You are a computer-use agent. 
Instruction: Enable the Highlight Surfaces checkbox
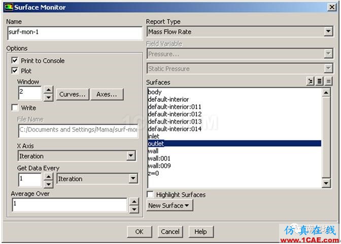tap(150, 194)
